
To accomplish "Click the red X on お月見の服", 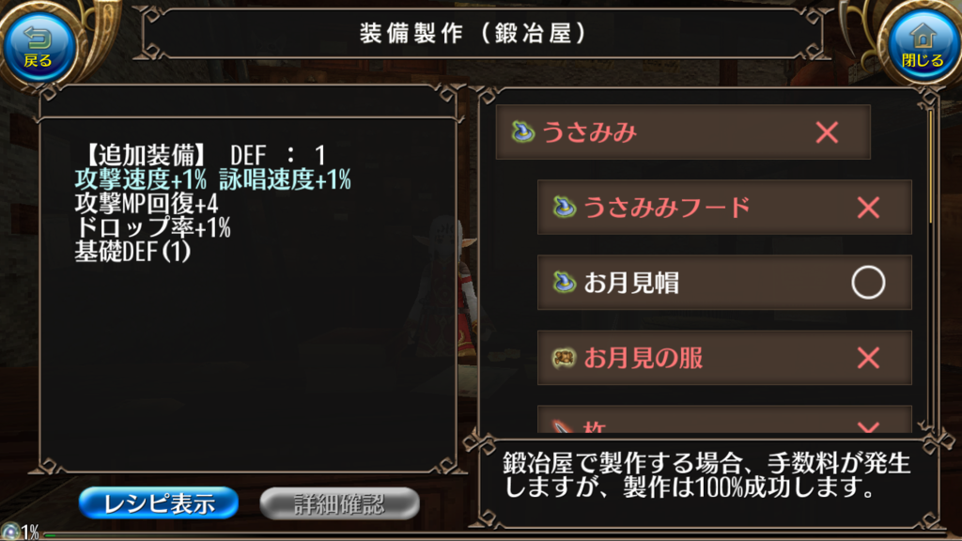I will point(868,358).
